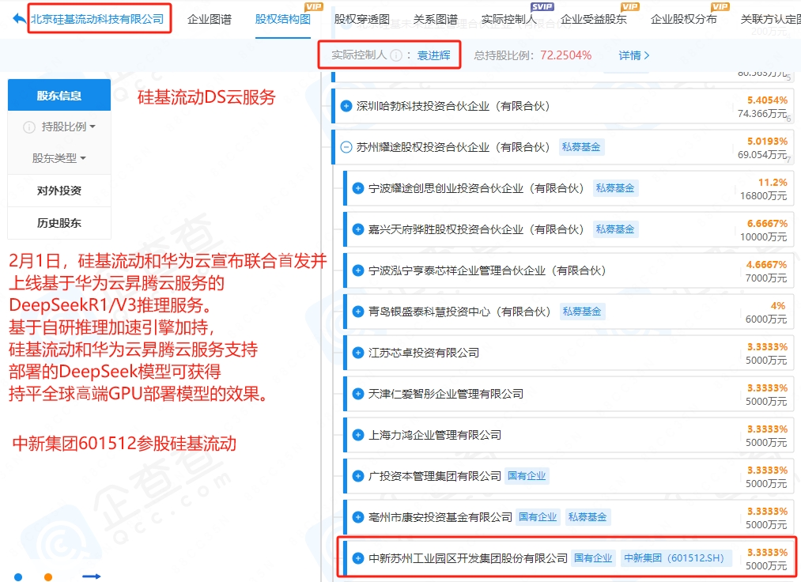Click the 上海力鸿企业管理有限公司 name

(x=435, y=435)
